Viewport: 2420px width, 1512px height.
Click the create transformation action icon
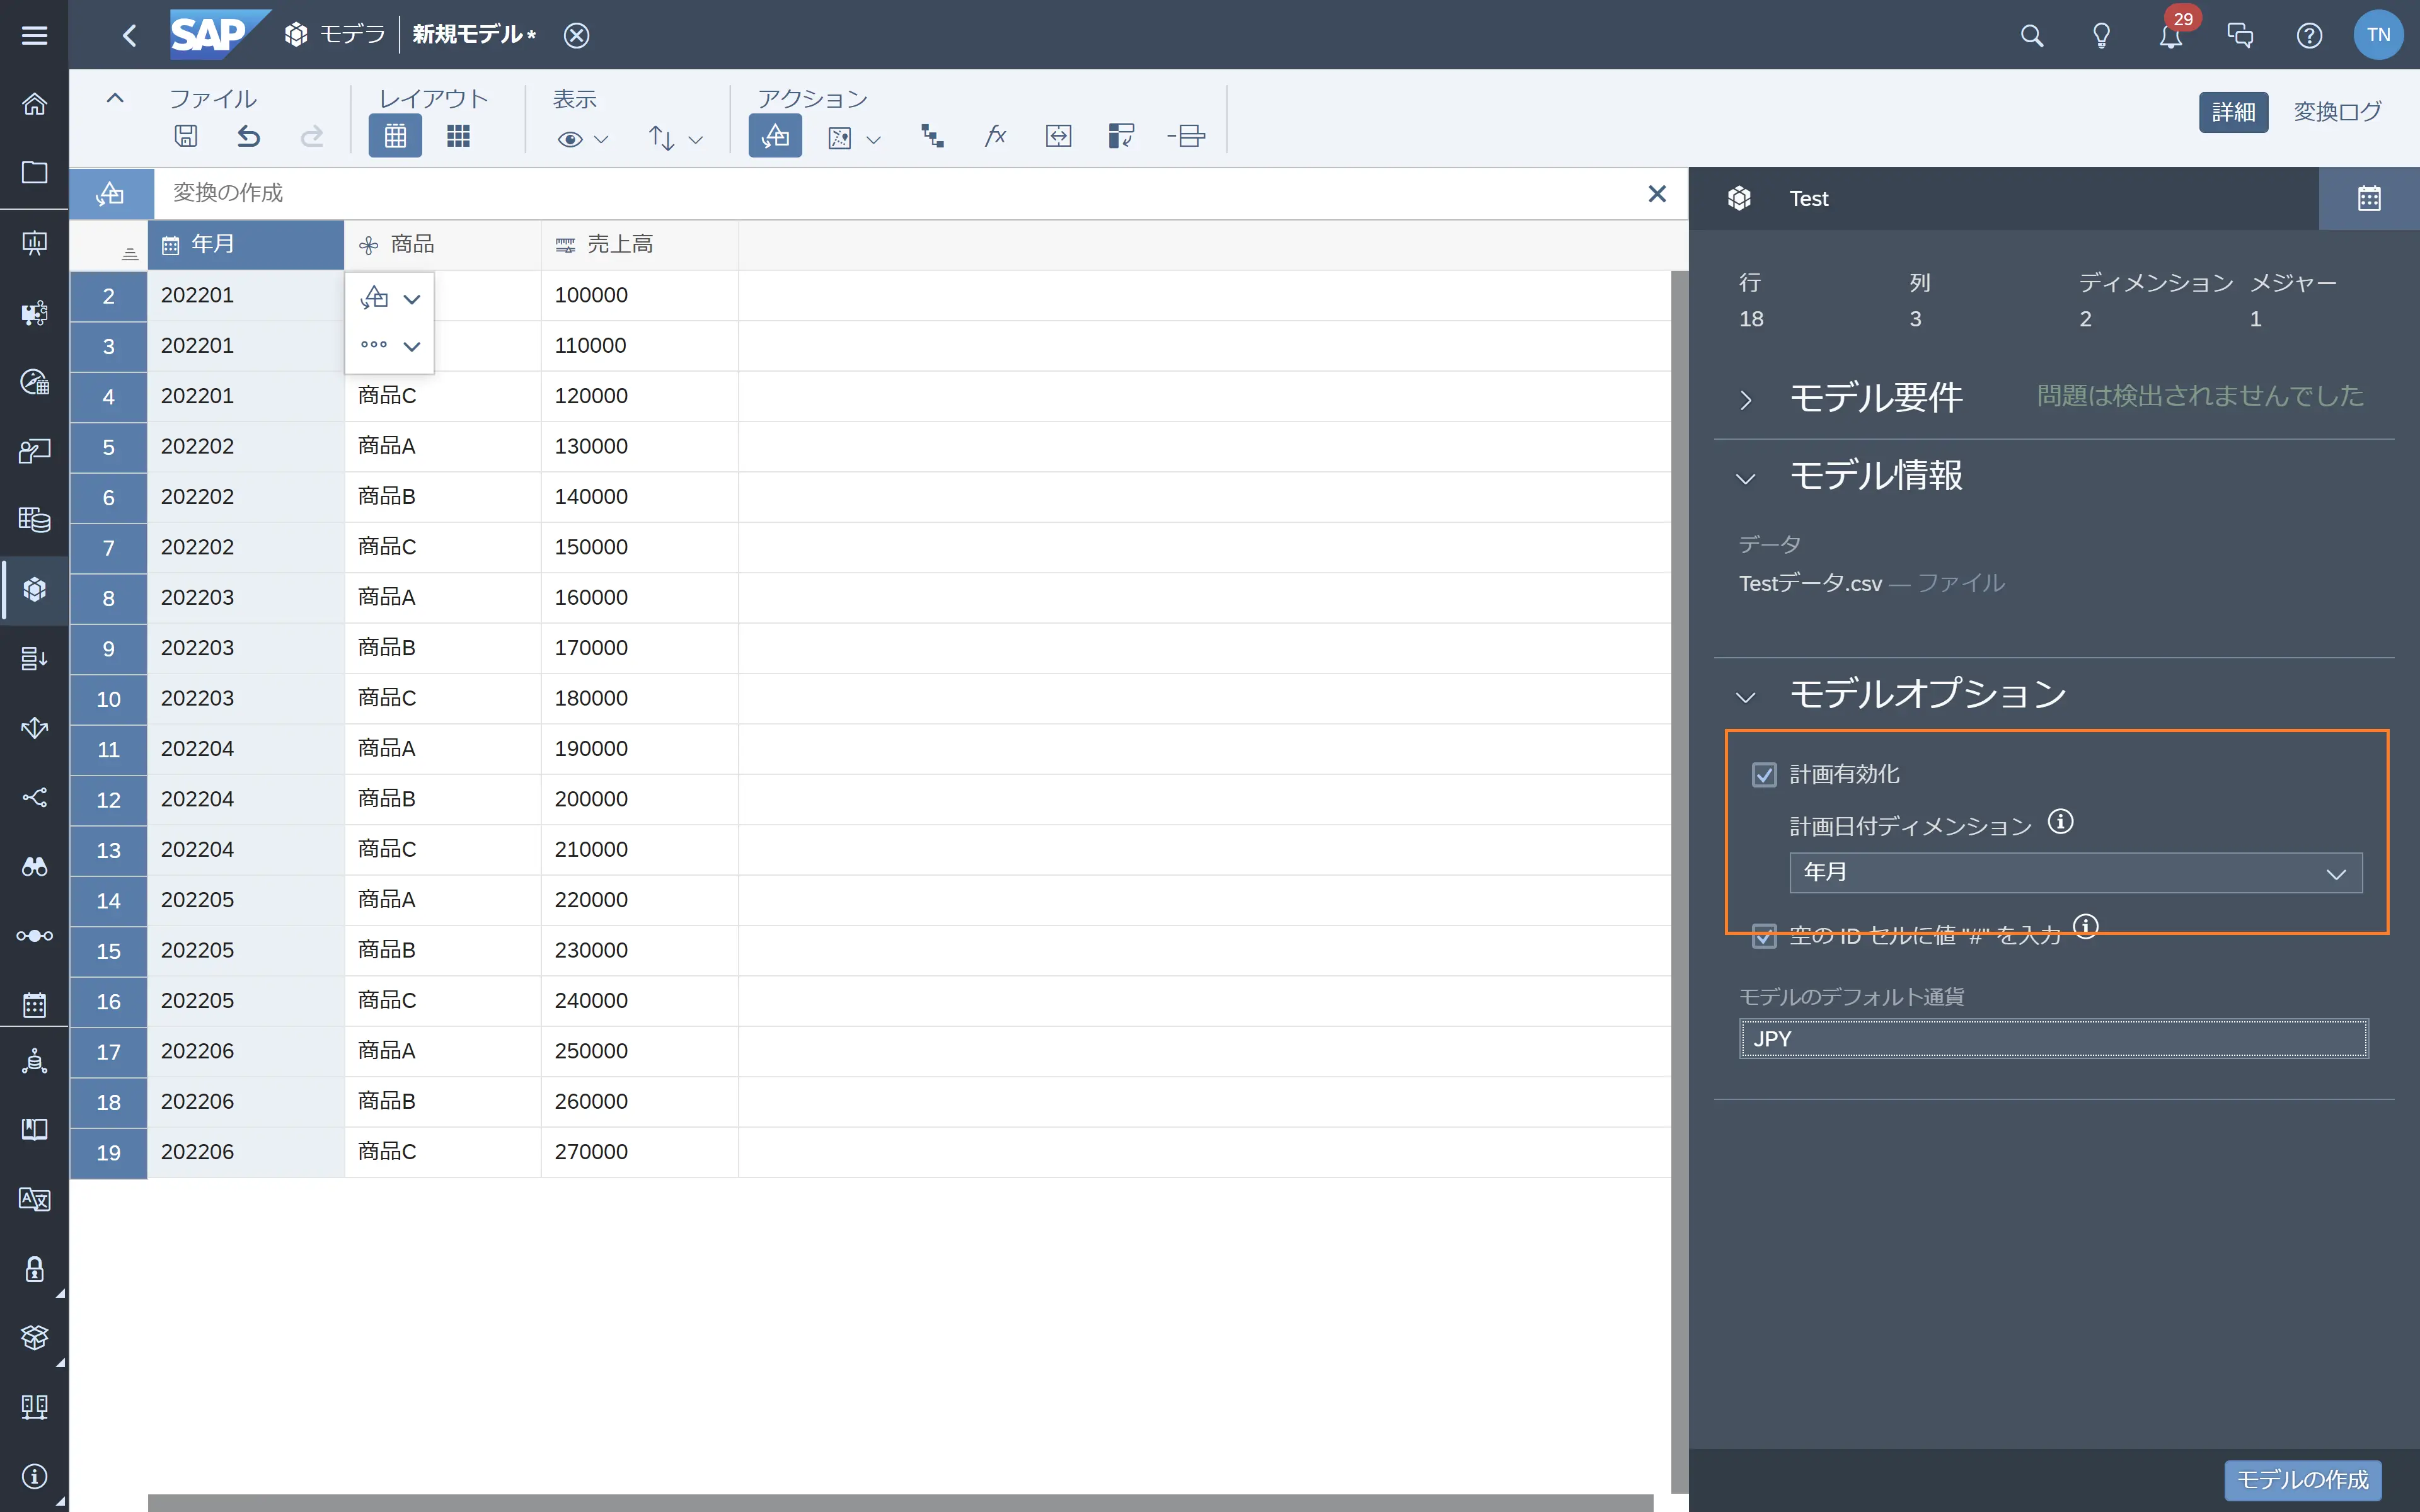pos(775,136)
